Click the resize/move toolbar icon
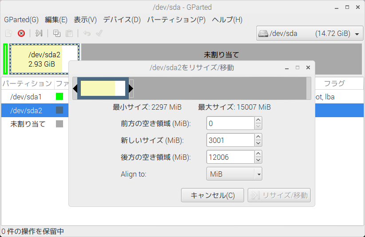365x237 pixels. tap(39, 33)
